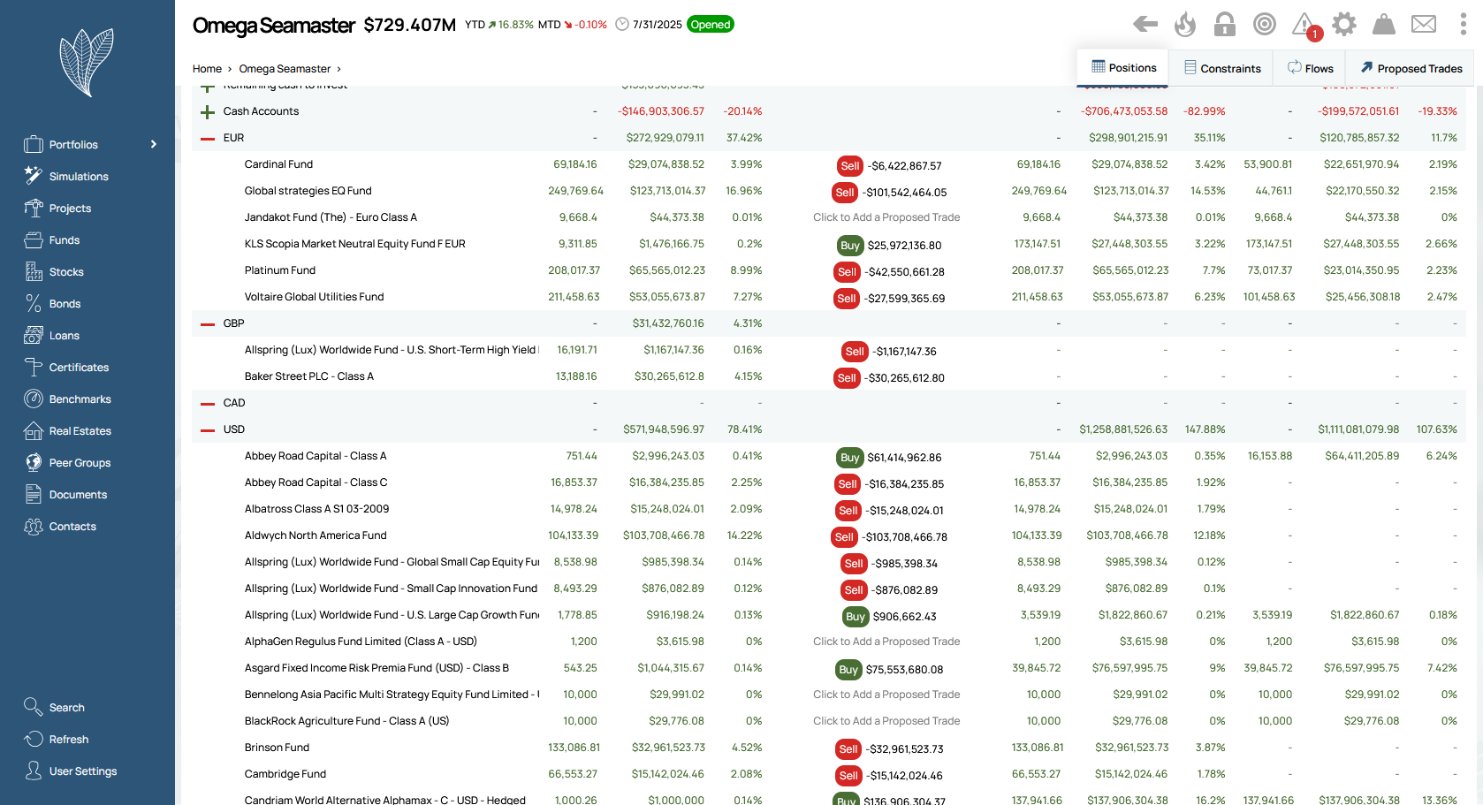Collapse the EUR currency group
1483x805 pixels.
coord(208,139)
